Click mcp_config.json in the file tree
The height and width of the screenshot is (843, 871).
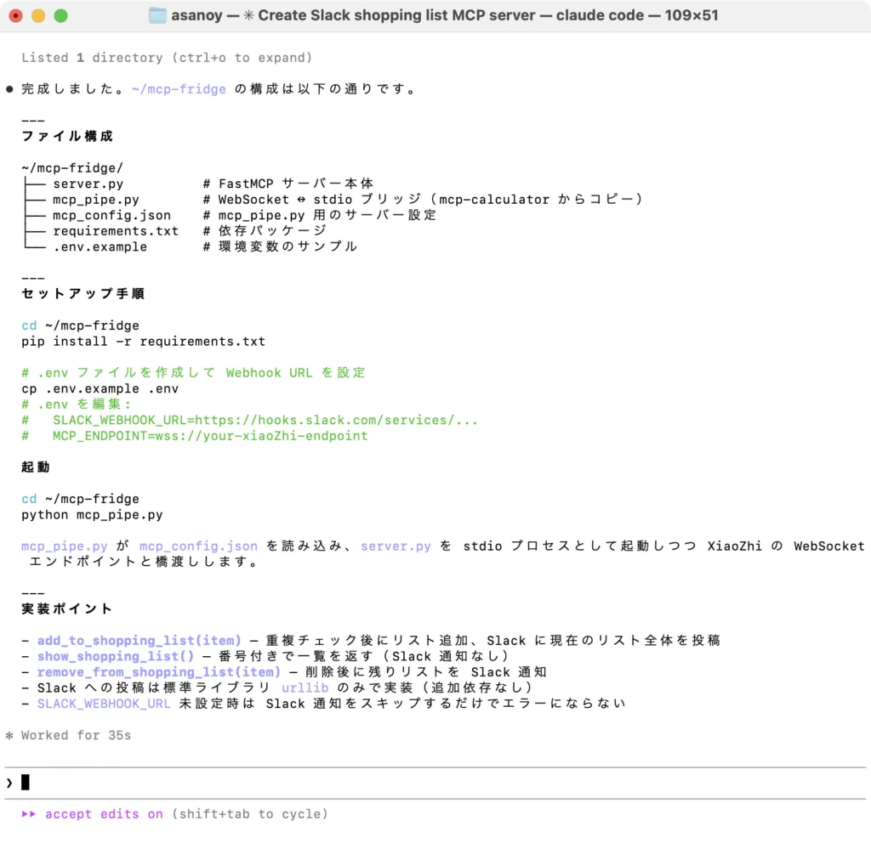(x=111, y=215)
